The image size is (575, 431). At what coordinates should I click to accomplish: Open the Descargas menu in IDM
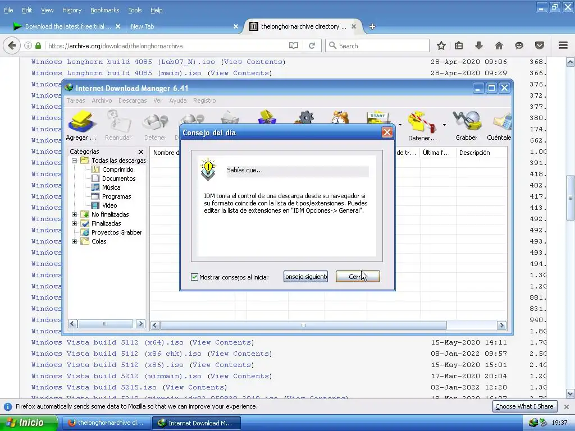133,100
